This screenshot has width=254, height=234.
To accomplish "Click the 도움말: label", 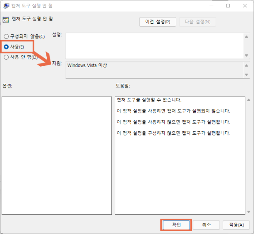I will pyautogui.click(x=123, y=86).
